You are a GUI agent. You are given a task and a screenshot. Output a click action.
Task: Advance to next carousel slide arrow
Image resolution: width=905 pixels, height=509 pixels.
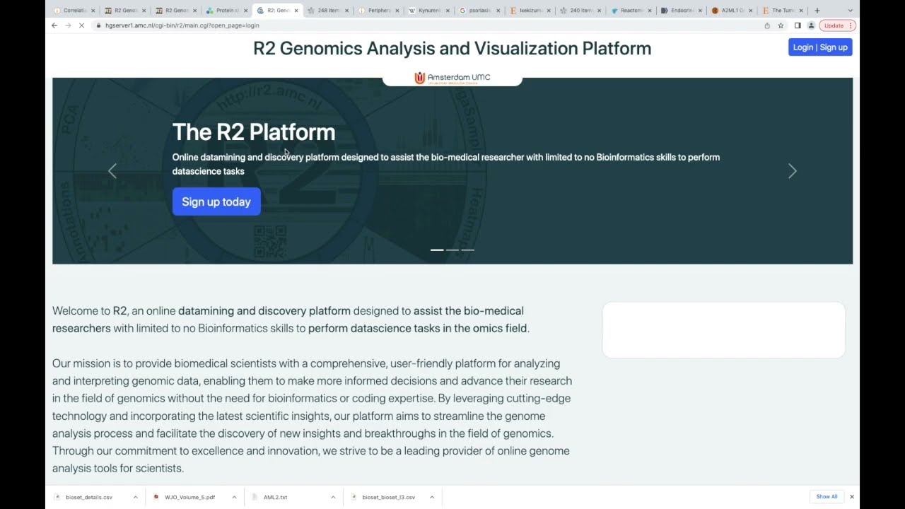coord(792,171)
